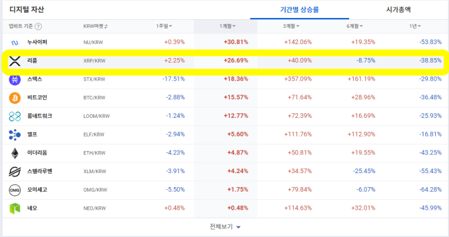Click the +161.19% six-month value for 스택스
Screen dimensions: 449x237
(361, 79)
